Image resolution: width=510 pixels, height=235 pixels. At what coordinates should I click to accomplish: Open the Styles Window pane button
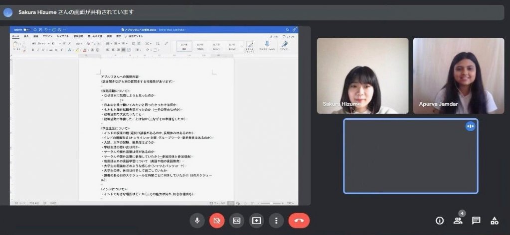249,46
